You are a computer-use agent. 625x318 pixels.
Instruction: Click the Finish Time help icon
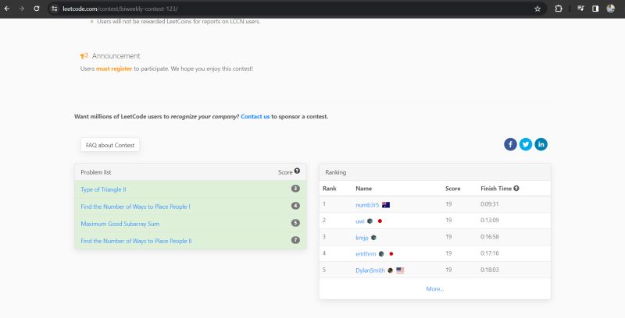(516, 188)
